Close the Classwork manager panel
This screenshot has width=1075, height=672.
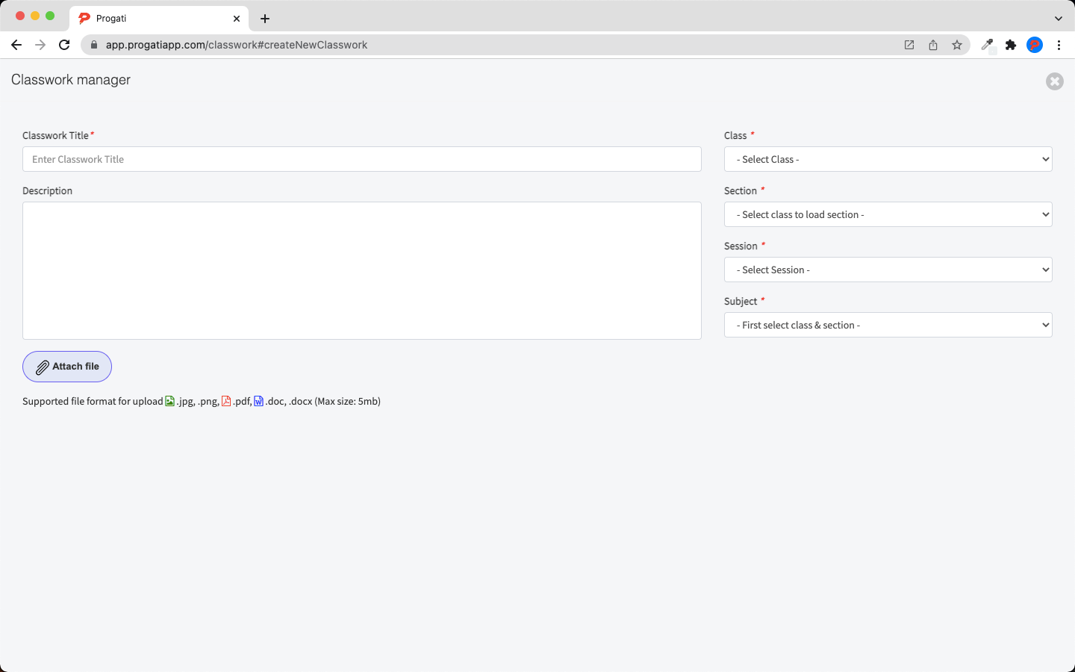tap(1054, 81)
